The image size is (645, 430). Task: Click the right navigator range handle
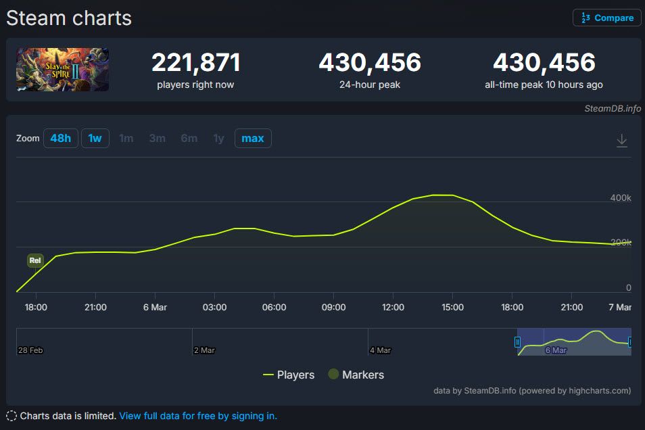click(x=630, y=342)
